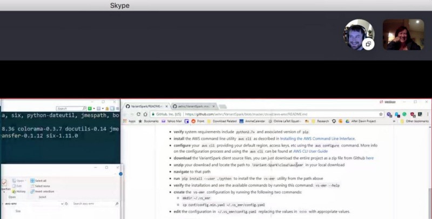Bookmark this page with the star icon

click(x=381, y=114)
